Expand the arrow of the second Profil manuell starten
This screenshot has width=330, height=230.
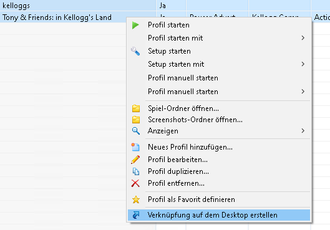point(303,92)
